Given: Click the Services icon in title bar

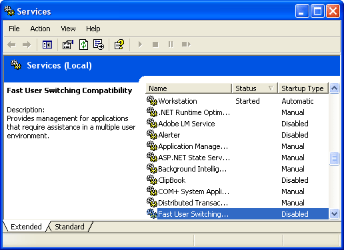Looking at the screenshot, I should coord(9,11).
